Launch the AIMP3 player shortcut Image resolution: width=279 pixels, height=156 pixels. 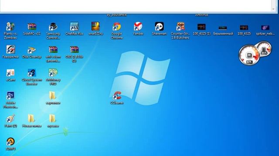[10, 142]
